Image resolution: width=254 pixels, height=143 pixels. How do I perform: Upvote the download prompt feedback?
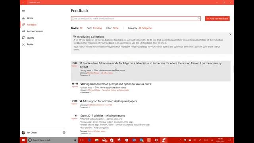pyautogui.click(x=75, y=87)
